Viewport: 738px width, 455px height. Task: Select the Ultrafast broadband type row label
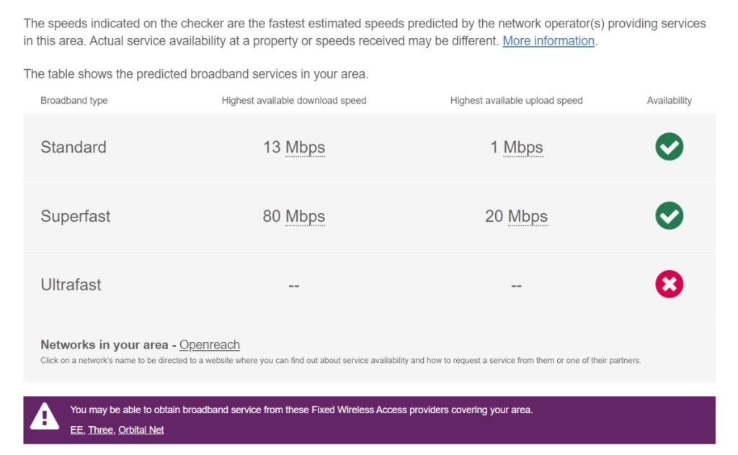click(x=71, y=284)
